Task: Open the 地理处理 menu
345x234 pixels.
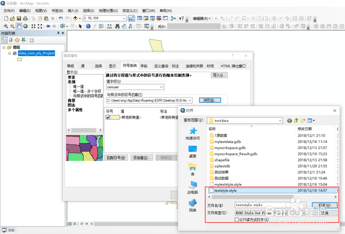Action: [x=108, y=10]
